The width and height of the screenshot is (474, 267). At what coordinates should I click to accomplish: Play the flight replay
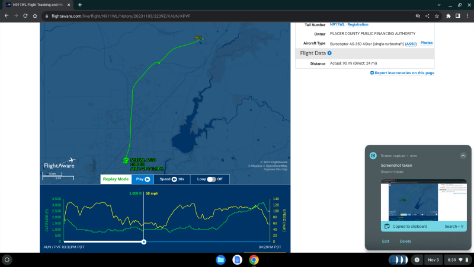coord(143,179)
